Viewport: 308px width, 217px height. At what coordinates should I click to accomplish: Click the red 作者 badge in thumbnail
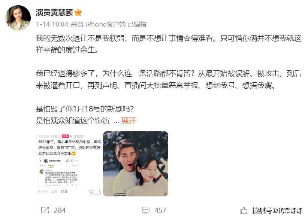(x=66, y=136)
